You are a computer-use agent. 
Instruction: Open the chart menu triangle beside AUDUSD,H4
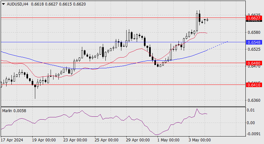pyautogui.click(x=3, y=4)
